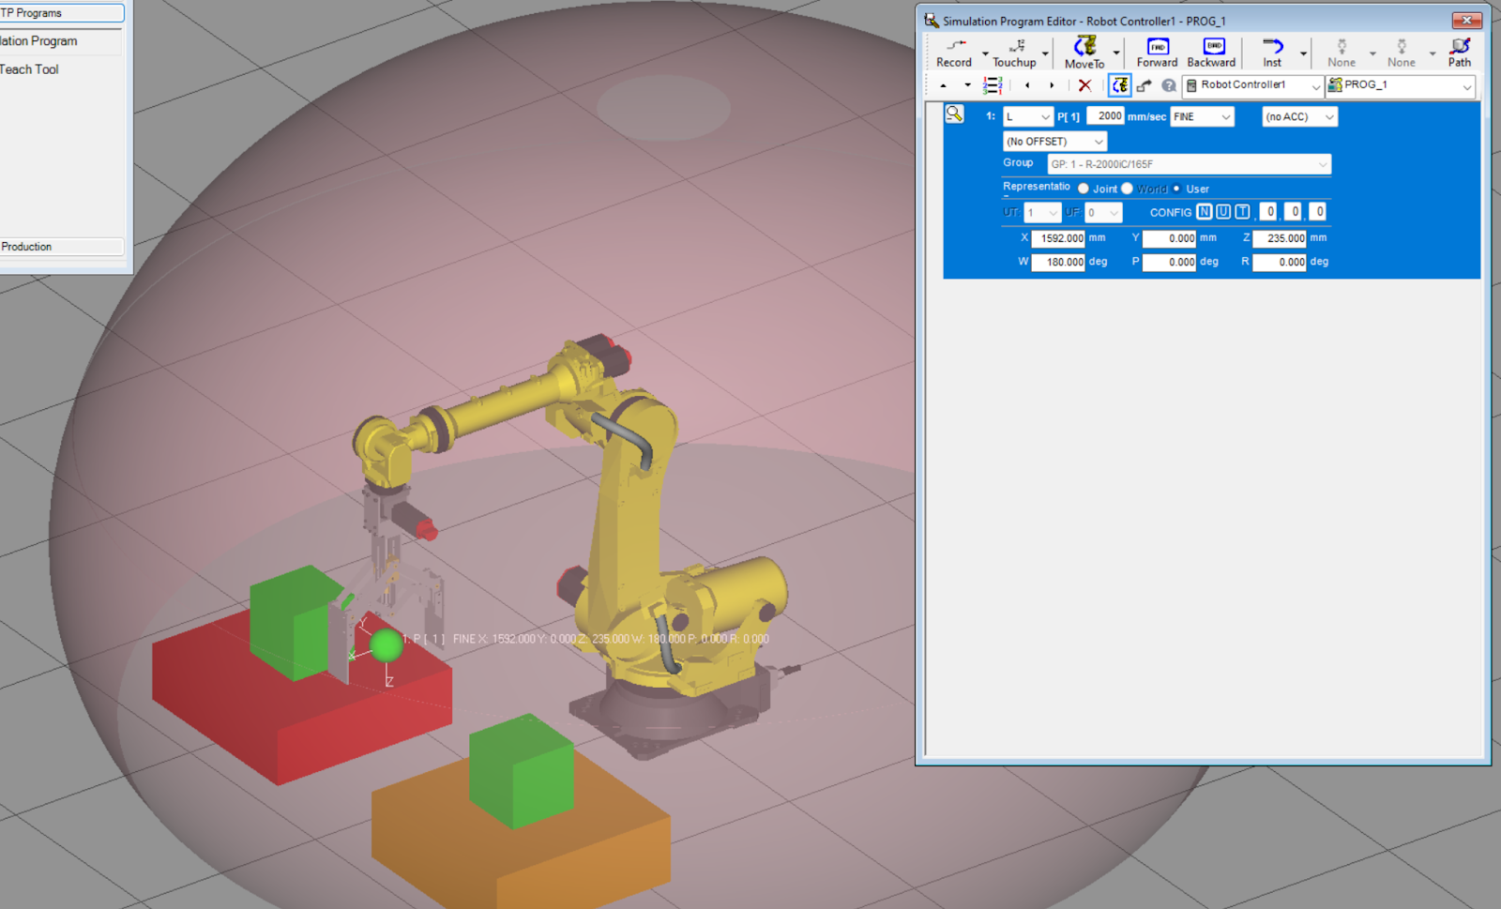The width and height of the screenshot is (1501, 909).
Task: Open the UT tool frame dropdown
Action: [1042, 213]
